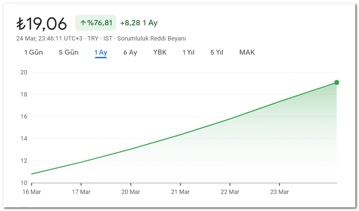Click the active 1 Ay tab
359x211 pixels.
click(101, 52)
